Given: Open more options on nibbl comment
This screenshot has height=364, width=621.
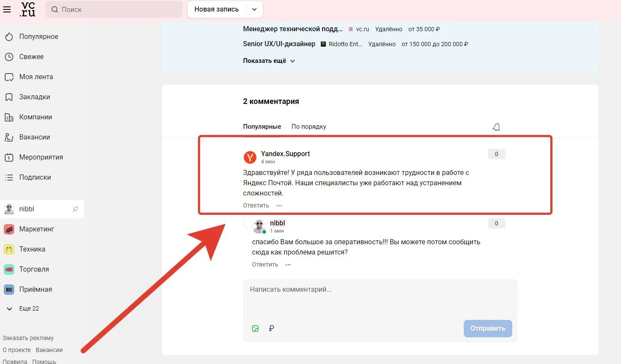Looking at the screenshot, I should pyautogui.click(x=288, y=265).
